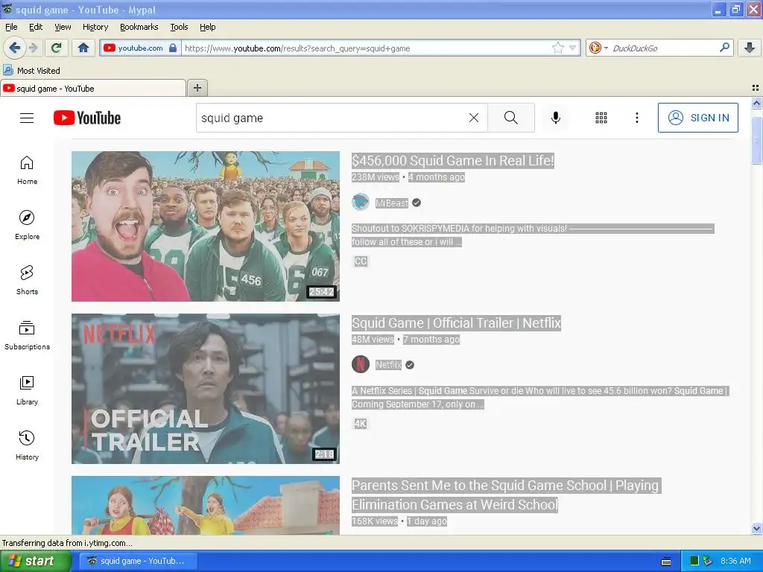Open the on-screen keyboard tray icon

coord(666,562)
